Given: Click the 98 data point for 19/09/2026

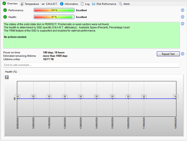Looking at the screenshot, I should tap(176, 96).
